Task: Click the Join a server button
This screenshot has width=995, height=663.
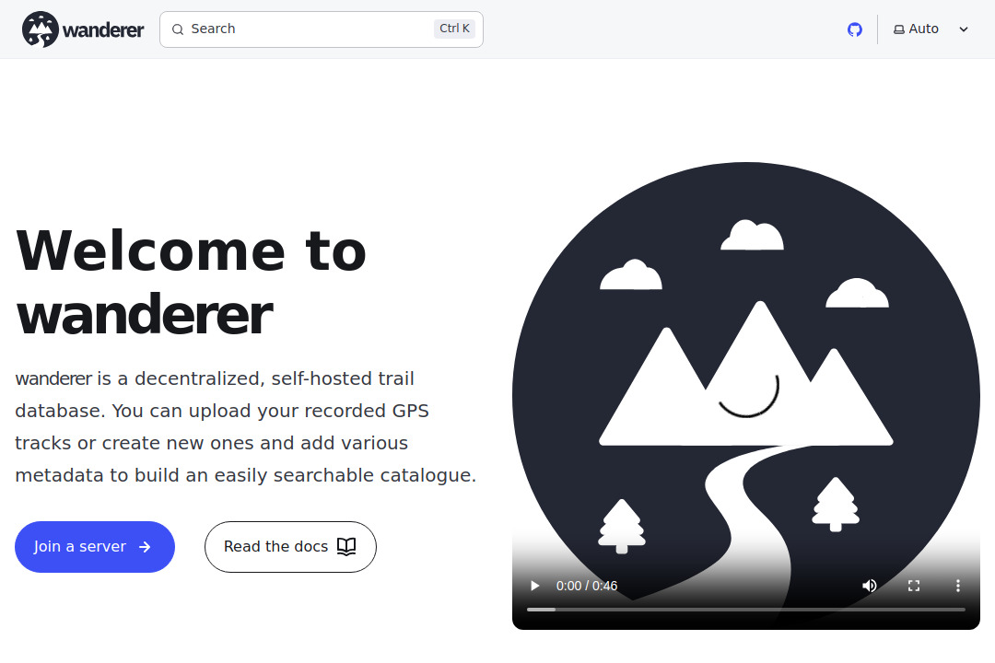Action: click(95, 546)
